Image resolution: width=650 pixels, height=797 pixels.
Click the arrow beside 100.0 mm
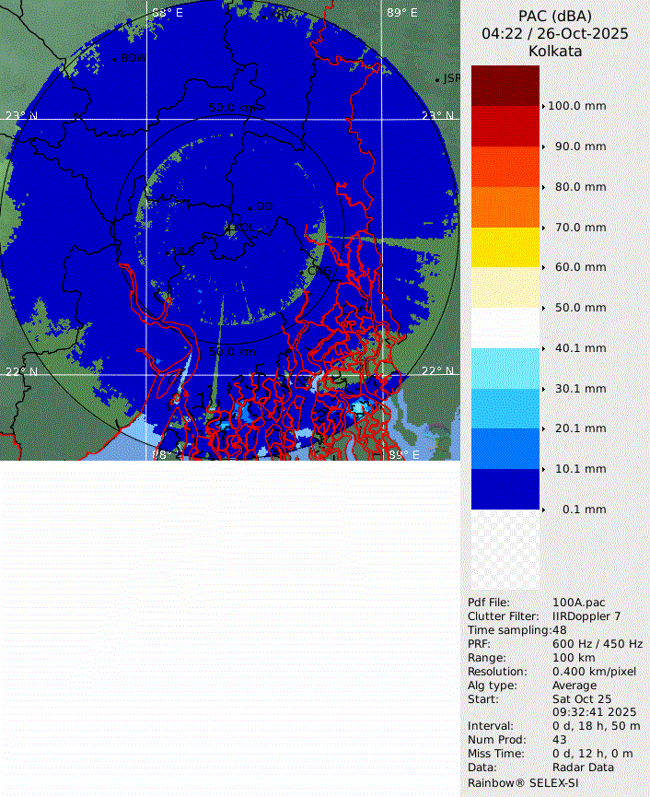544,106
